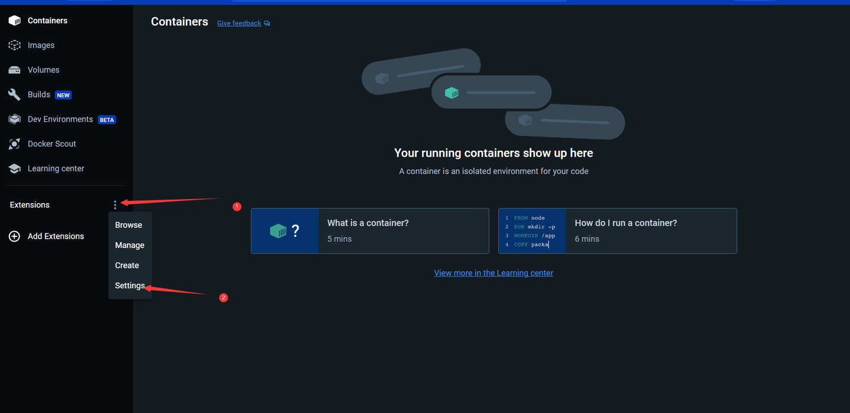Open Dev Environments from the sidebar
This screenshot has width=850, height=413.
point(60,119)
